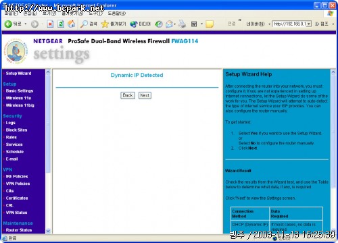
Task: Click the Next button in wizard
Action: [x=145, y=95]
